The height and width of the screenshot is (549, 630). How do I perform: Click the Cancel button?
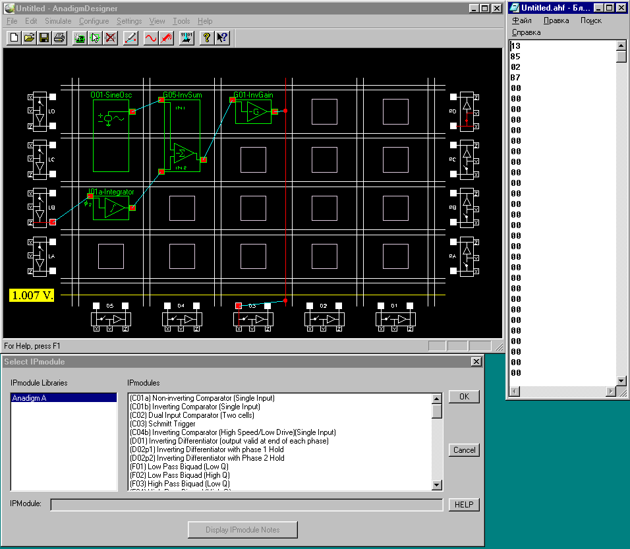click(x=464, y=450)
